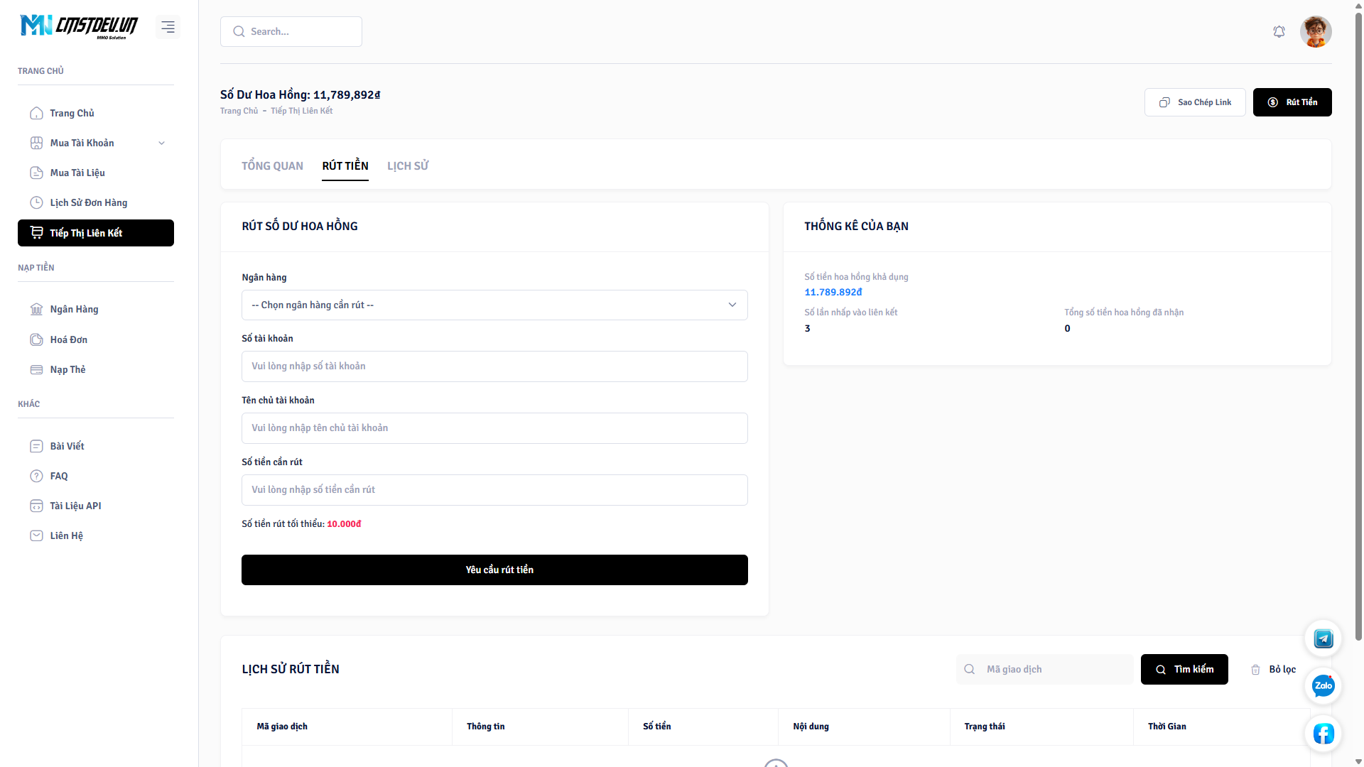The width and height of the screenshot is (1364, 767).
Task: Focus the Mã giao dịch search field
Action: (x=1051, y=669)
